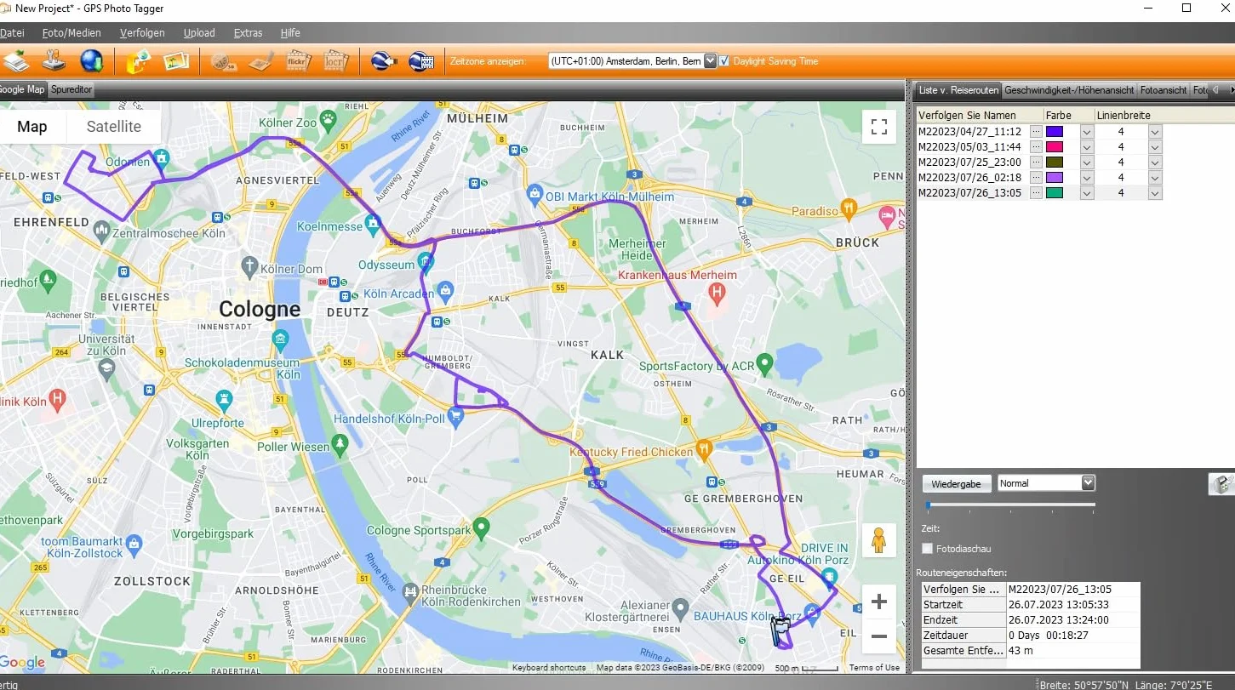
Task: Click the flickr upload icon
Action: [x=299, y=61]
